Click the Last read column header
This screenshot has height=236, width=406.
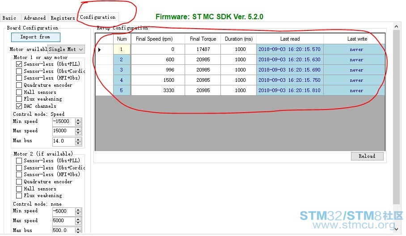point(290,39)
